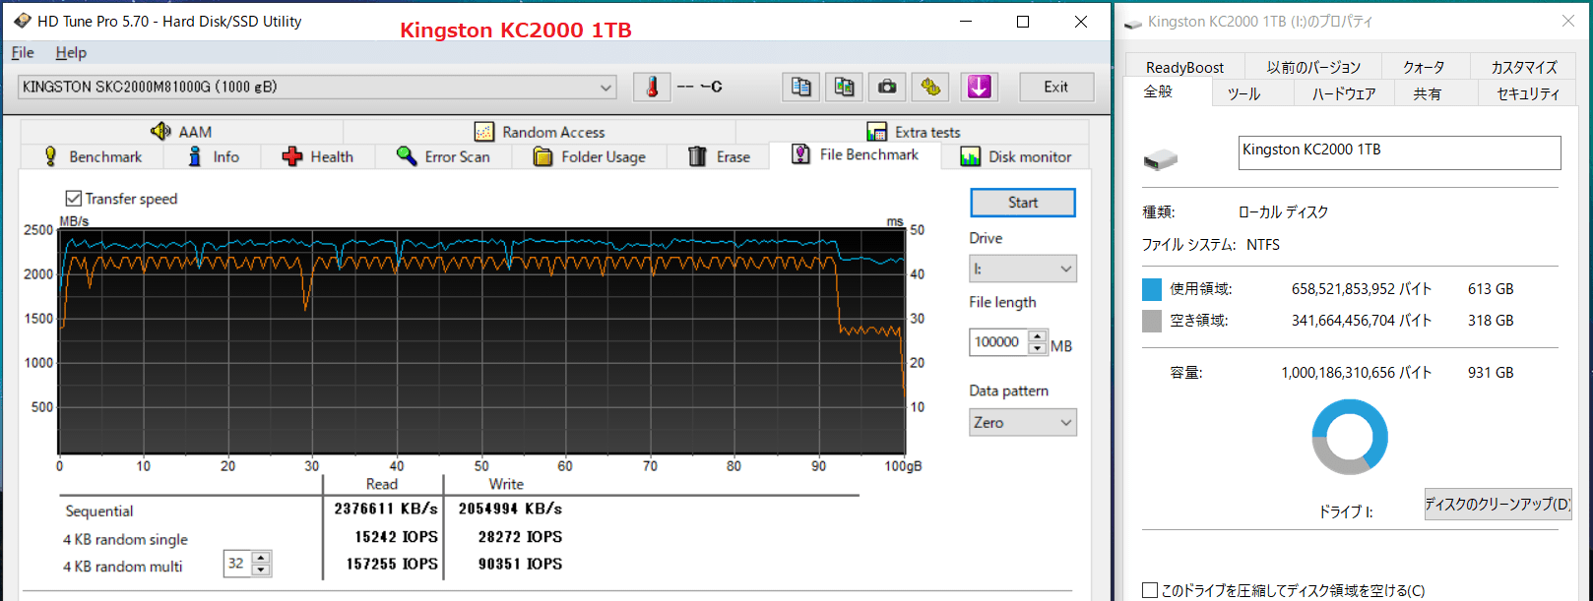This screenshot has width=1593, height=601.
Task: Click the sequential read value 2376611 KB/s
Action: click(x=386, y=509)
